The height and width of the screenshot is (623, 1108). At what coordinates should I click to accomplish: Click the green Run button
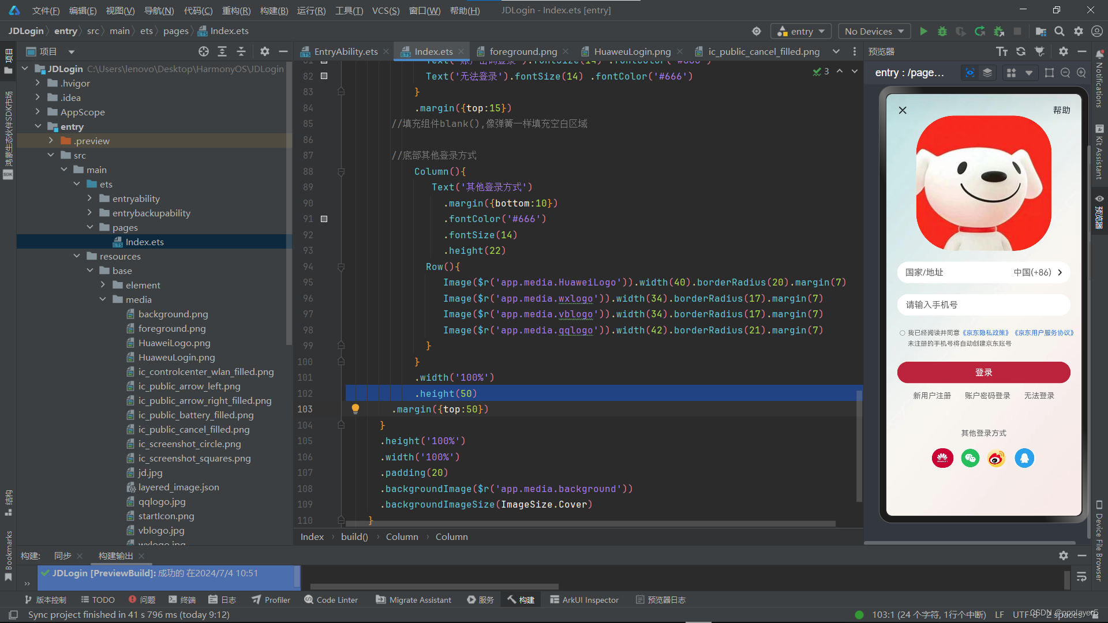pos(923,31)
